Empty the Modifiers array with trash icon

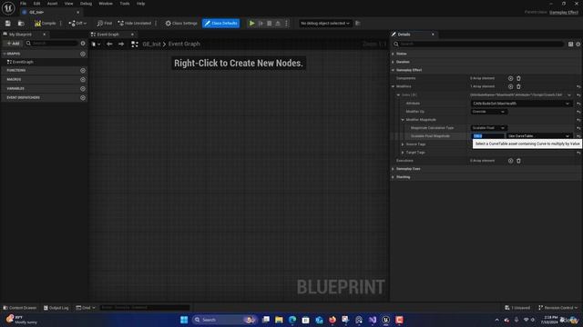pyautogui.click(x=518, y=86)
